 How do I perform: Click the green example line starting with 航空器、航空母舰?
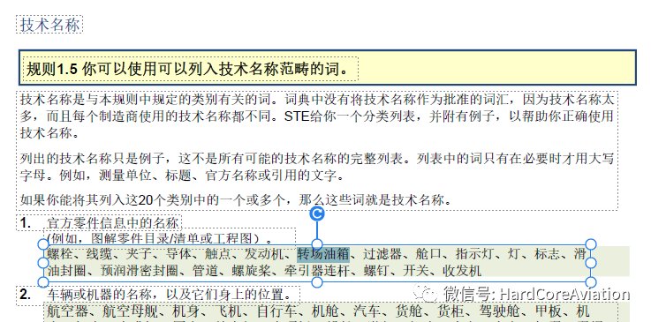tap(318, 311)
